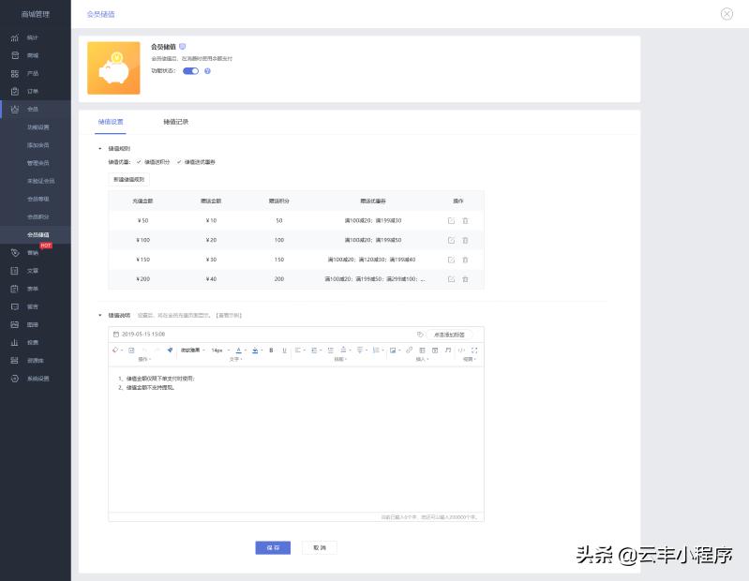The height and width of the screenshot is (581, 749).
Task: Edit the ¥150 recharge rule
Action: [x=451, y=260]
